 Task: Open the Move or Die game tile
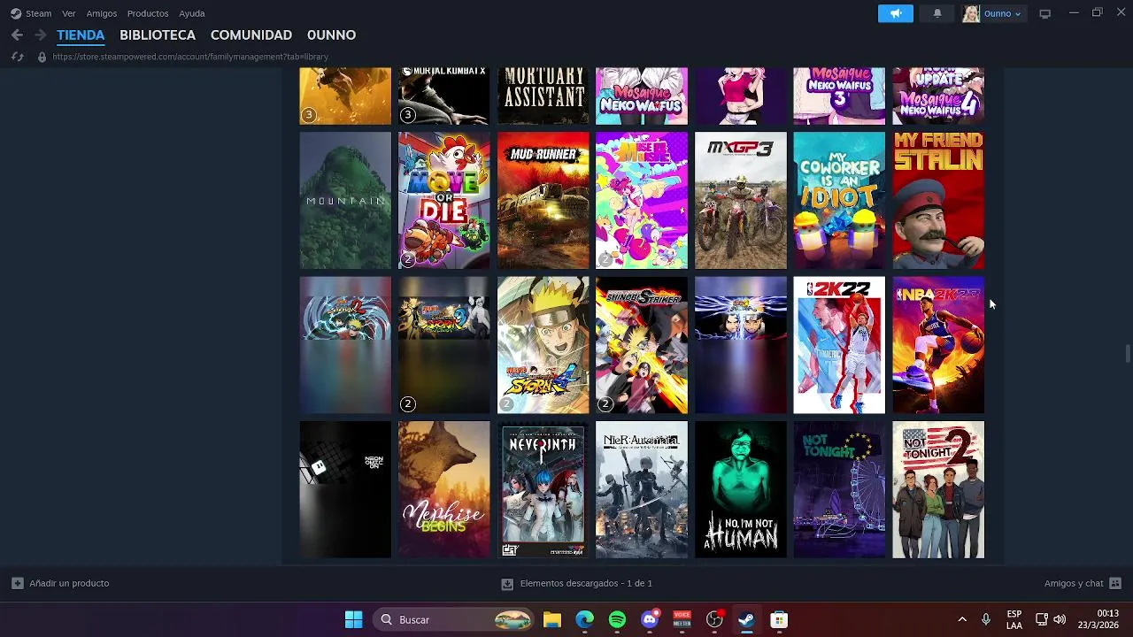click(443, 201)
